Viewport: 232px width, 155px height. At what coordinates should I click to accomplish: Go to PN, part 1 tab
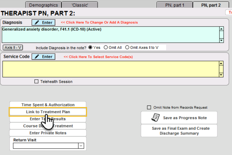point(174,5)
